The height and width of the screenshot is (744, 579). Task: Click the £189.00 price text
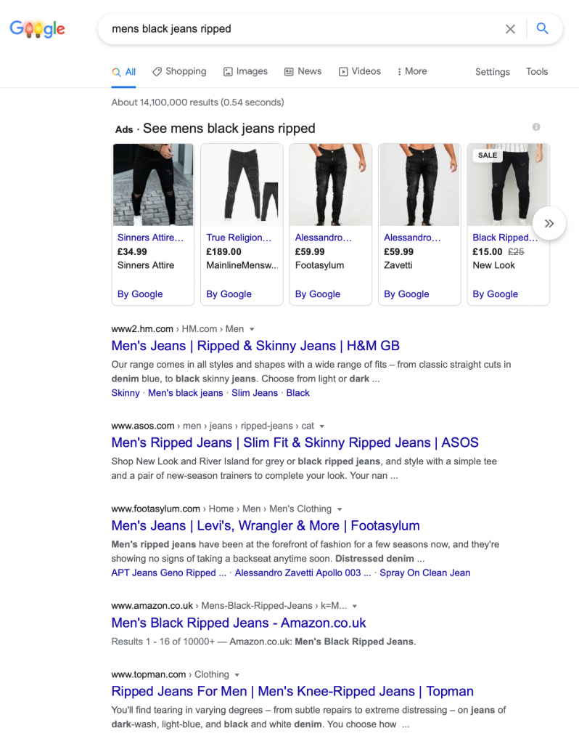coord(223,252)
